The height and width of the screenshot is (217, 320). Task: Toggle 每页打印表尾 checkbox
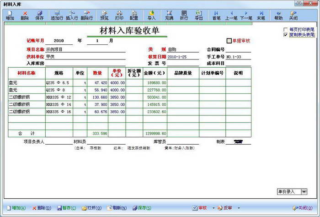pos(286,30)
